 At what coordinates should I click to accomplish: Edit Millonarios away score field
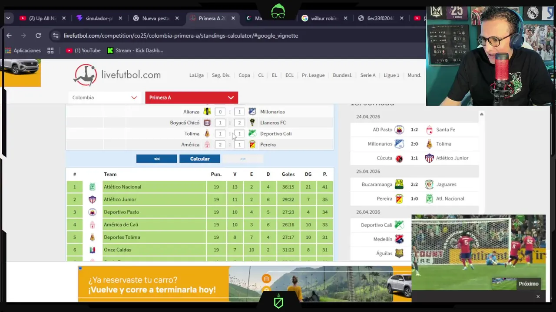[x=239, y=112]
